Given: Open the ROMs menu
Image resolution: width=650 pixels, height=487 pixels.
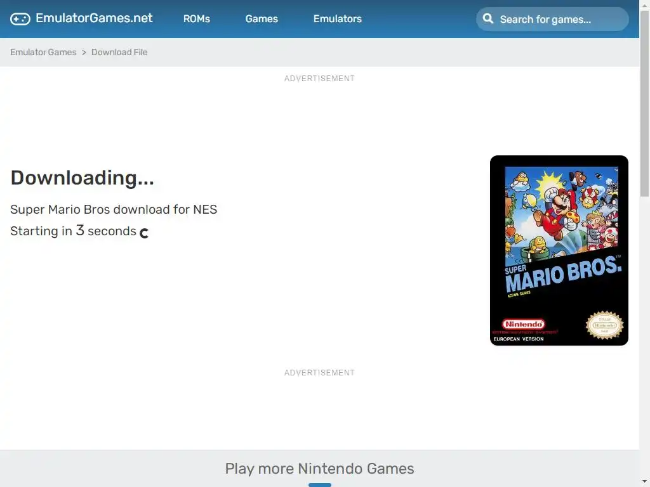Looking at the screenshot, I should (x=197, y=18).
